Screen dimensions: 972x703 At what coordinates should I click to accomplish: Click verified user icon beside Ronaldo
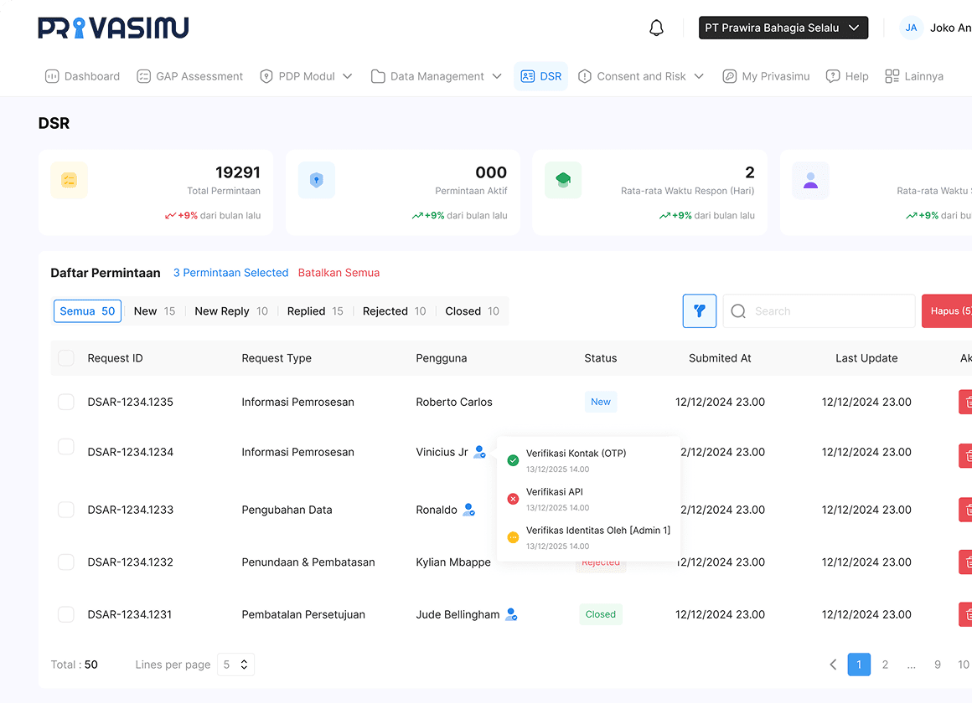click(x=469, y=510)
